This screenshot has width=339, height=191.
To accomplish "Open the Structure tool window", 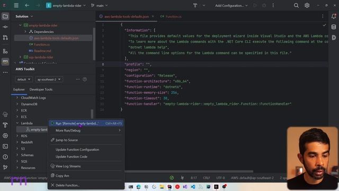I will (5, 51).
